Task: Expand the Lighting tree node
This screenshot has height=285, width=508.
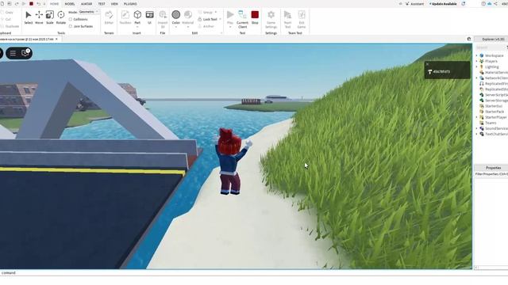Action: pos(476,66)
